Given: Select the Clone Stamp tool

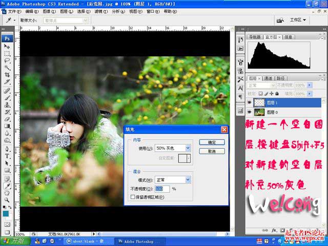Looking at the screenshot, I should [x=7, y=105].
